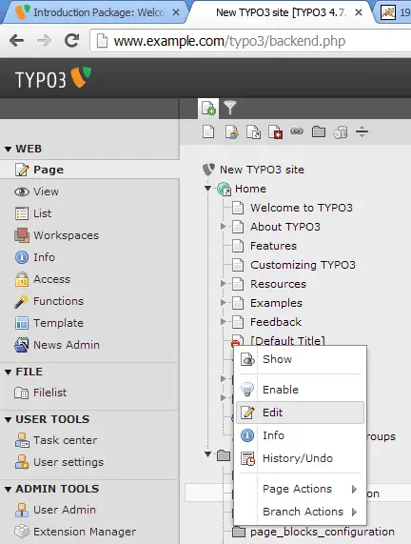Screen dimensions: 411x544
Task: Select Features page in tree
Action: click(273, 246)
